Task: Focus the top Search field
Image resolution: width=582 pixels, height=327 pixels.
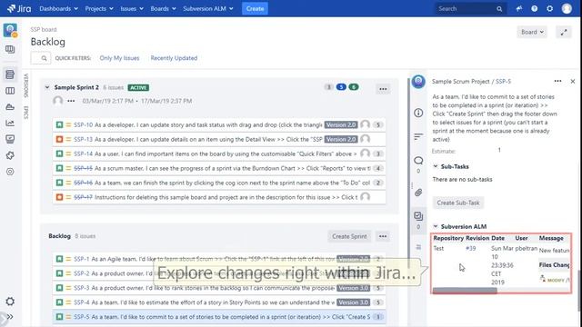Action: pos(470,8)
